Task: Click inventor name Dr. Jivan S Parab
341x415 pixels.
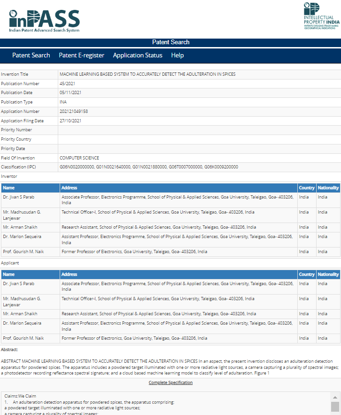Action: pos(18,197)
